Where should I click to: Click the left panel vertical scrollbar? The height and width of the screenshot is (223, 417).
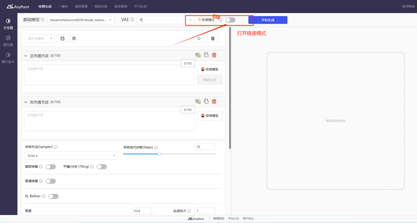pyautogui.click(x=230, y=88)
